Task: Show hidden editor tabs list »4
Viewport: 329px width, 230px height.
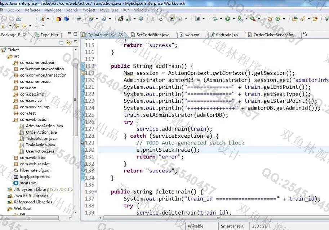Action: click(x=305, y=34)
